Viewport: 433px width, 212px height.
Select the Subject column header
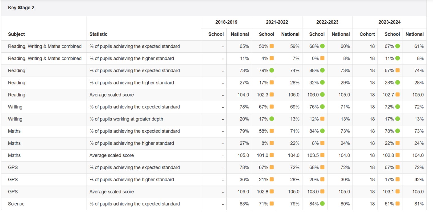(16, 34)
